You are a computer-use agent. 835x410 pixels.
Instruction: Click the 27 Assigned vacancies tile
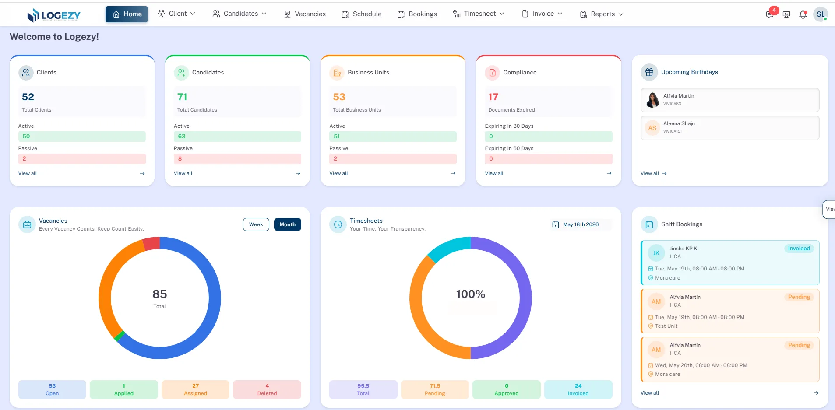pos(195,389)
